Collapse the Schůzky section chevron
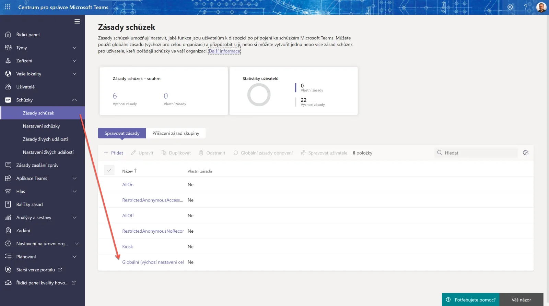 (74, 100)
